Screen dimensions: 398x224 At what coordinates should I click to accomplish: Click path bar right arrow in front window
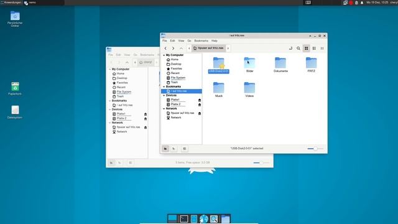228,49
